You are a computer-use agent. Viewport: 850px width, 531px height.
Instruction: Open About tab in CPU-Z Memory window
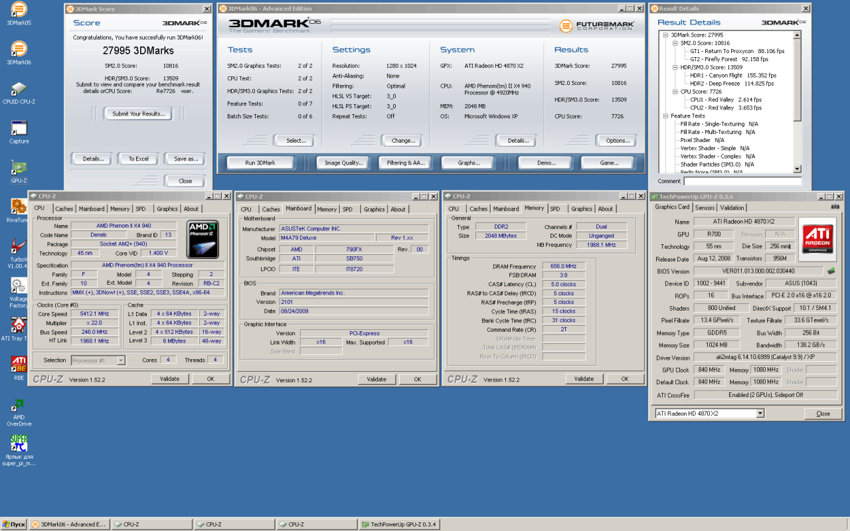(606, 209)
